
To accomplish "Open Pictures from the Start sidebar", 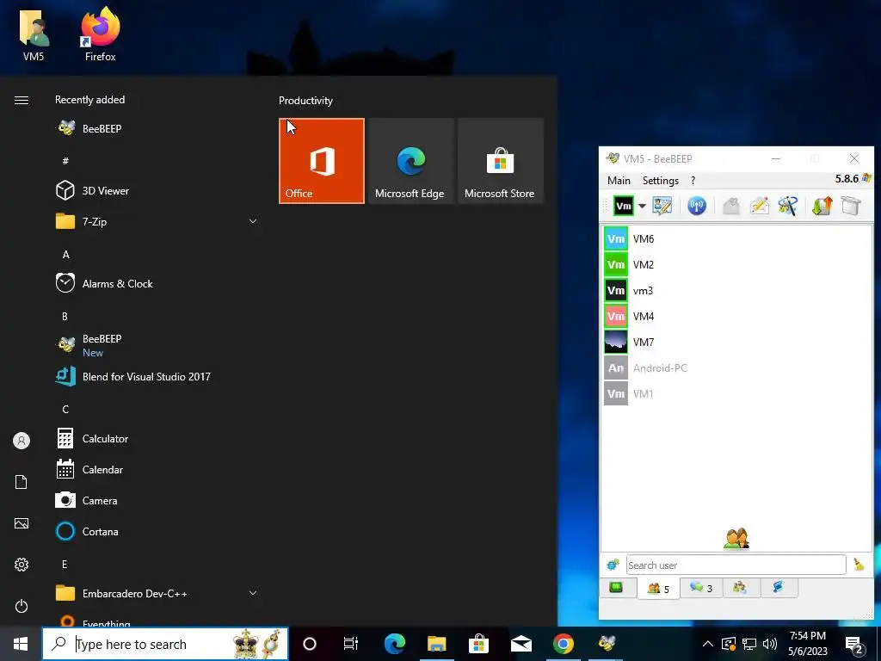I will coord(22,523).
